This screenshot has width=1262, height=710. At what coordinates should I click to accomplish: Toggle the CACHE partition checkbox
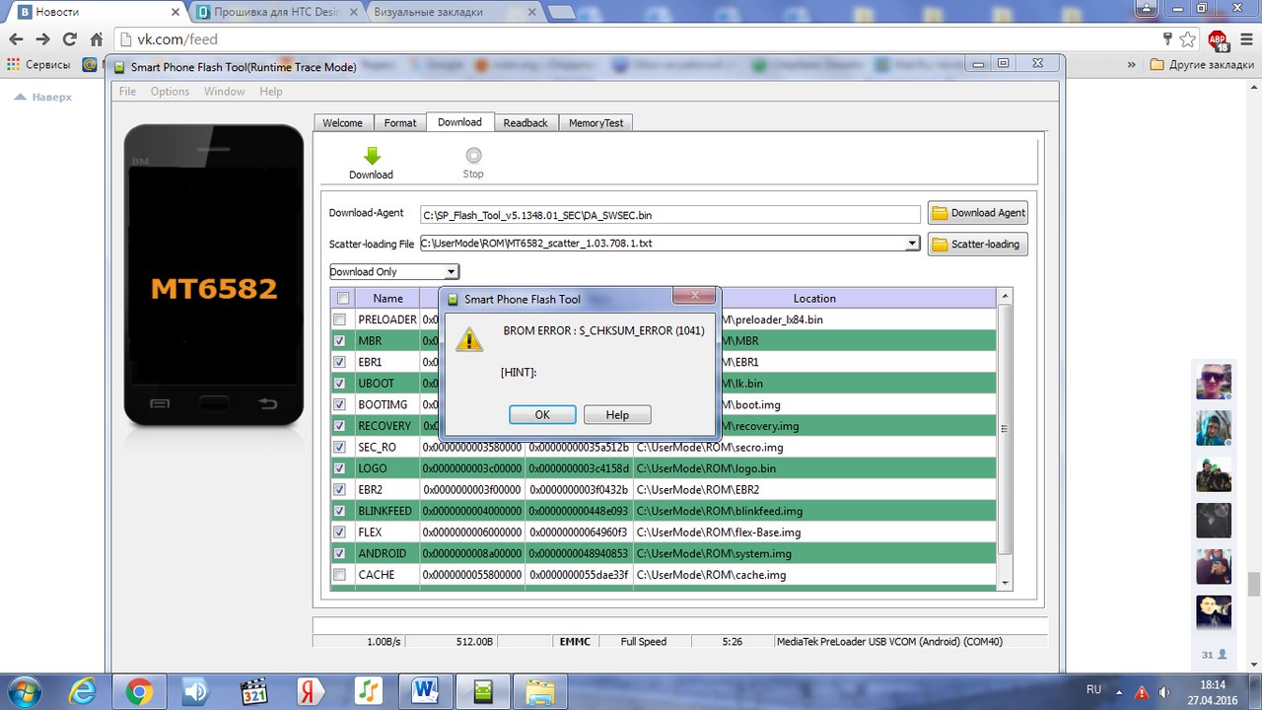[339, 575]
